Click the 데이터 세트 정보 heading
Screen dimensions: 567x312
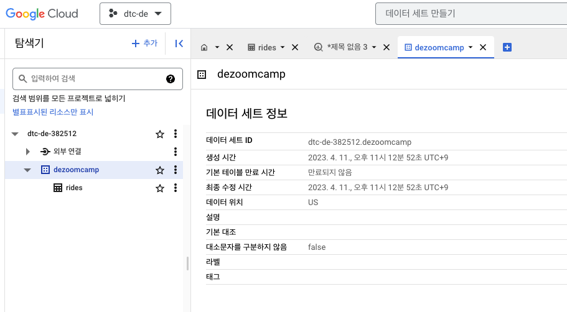click(246, 113)
